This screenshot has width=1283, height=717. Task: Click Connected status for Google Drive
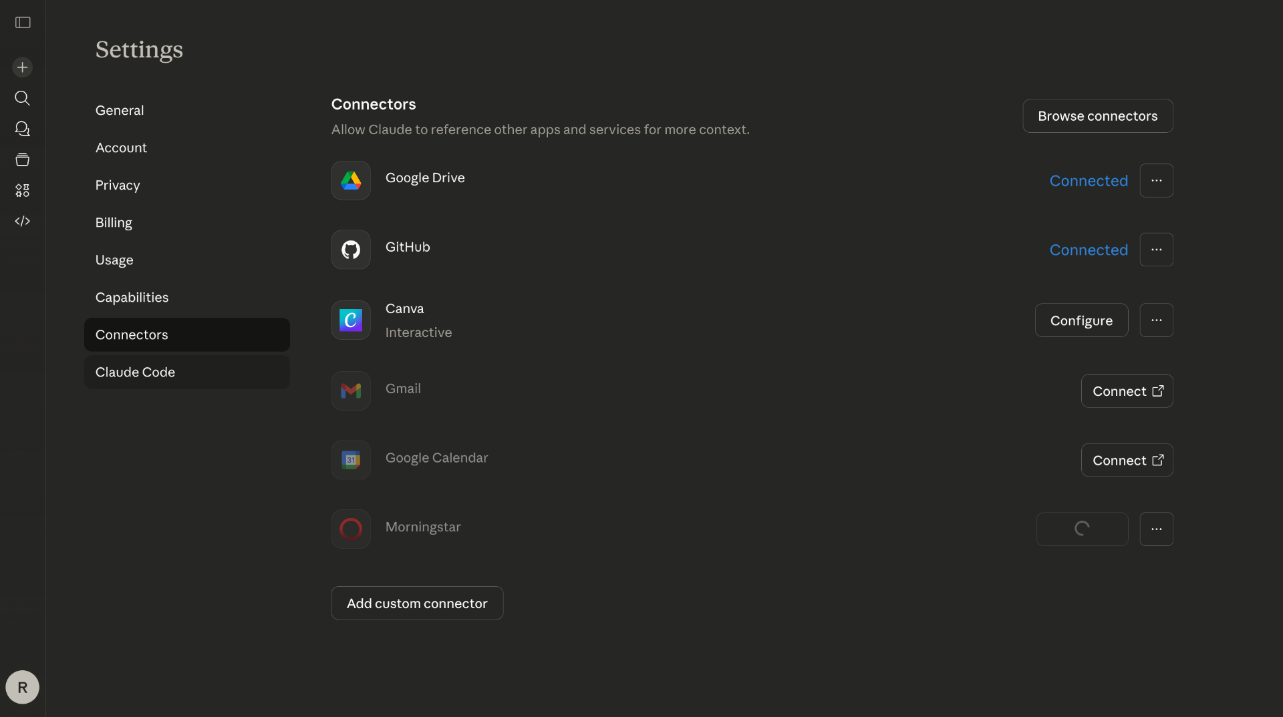pyautogui.click(x=1089, y=180)
